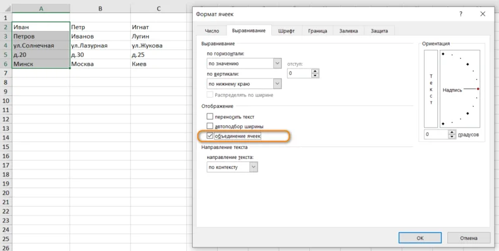Click the red marker on orientation dial
The height and width of the screenshot is (251, 499).
478,89
